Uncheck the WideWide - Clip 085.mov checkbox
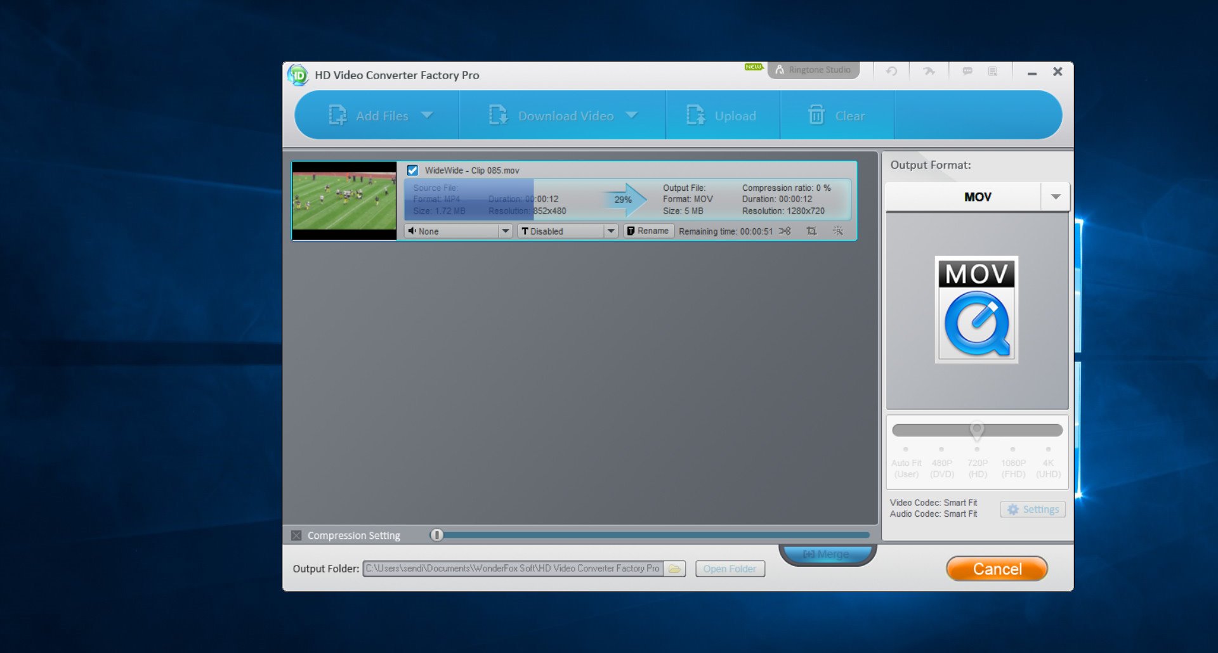Viewport: 1218px width, 653px height. 412,170
